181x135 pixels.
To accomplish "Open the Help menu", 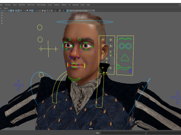I will coord(88,5).
